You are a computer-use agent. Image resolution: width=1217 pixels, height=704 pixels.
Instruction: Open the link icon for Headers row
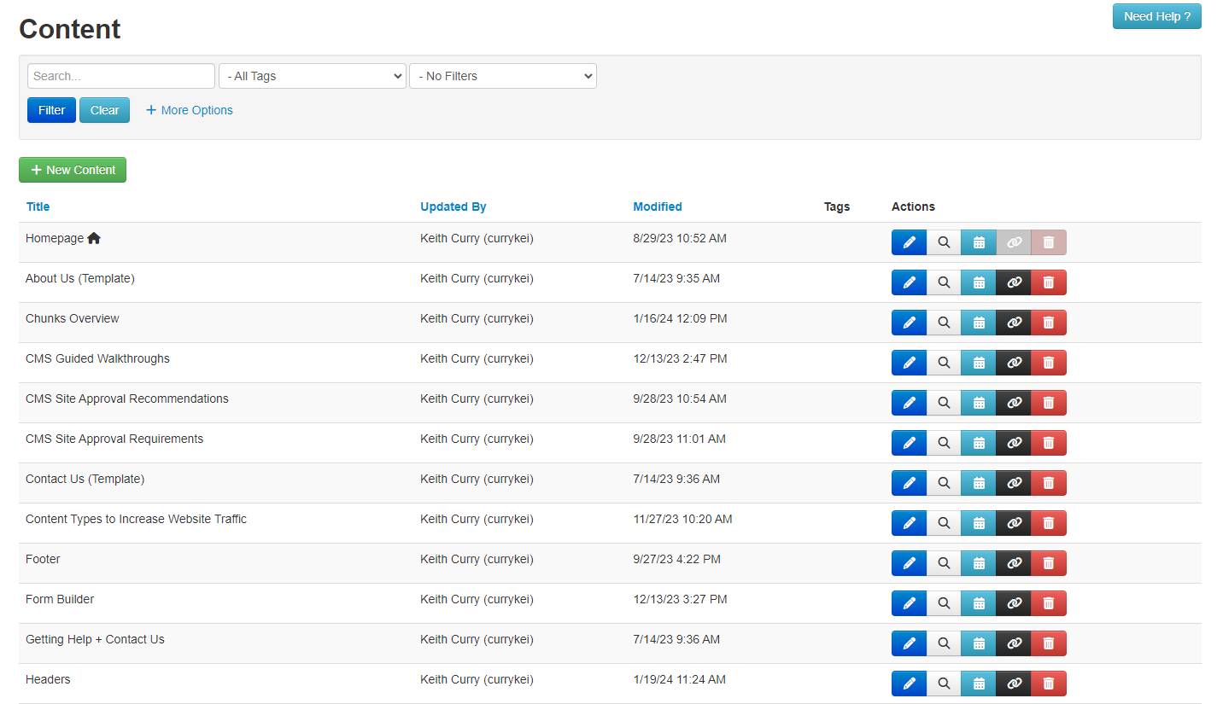(x=1013, y=683)
